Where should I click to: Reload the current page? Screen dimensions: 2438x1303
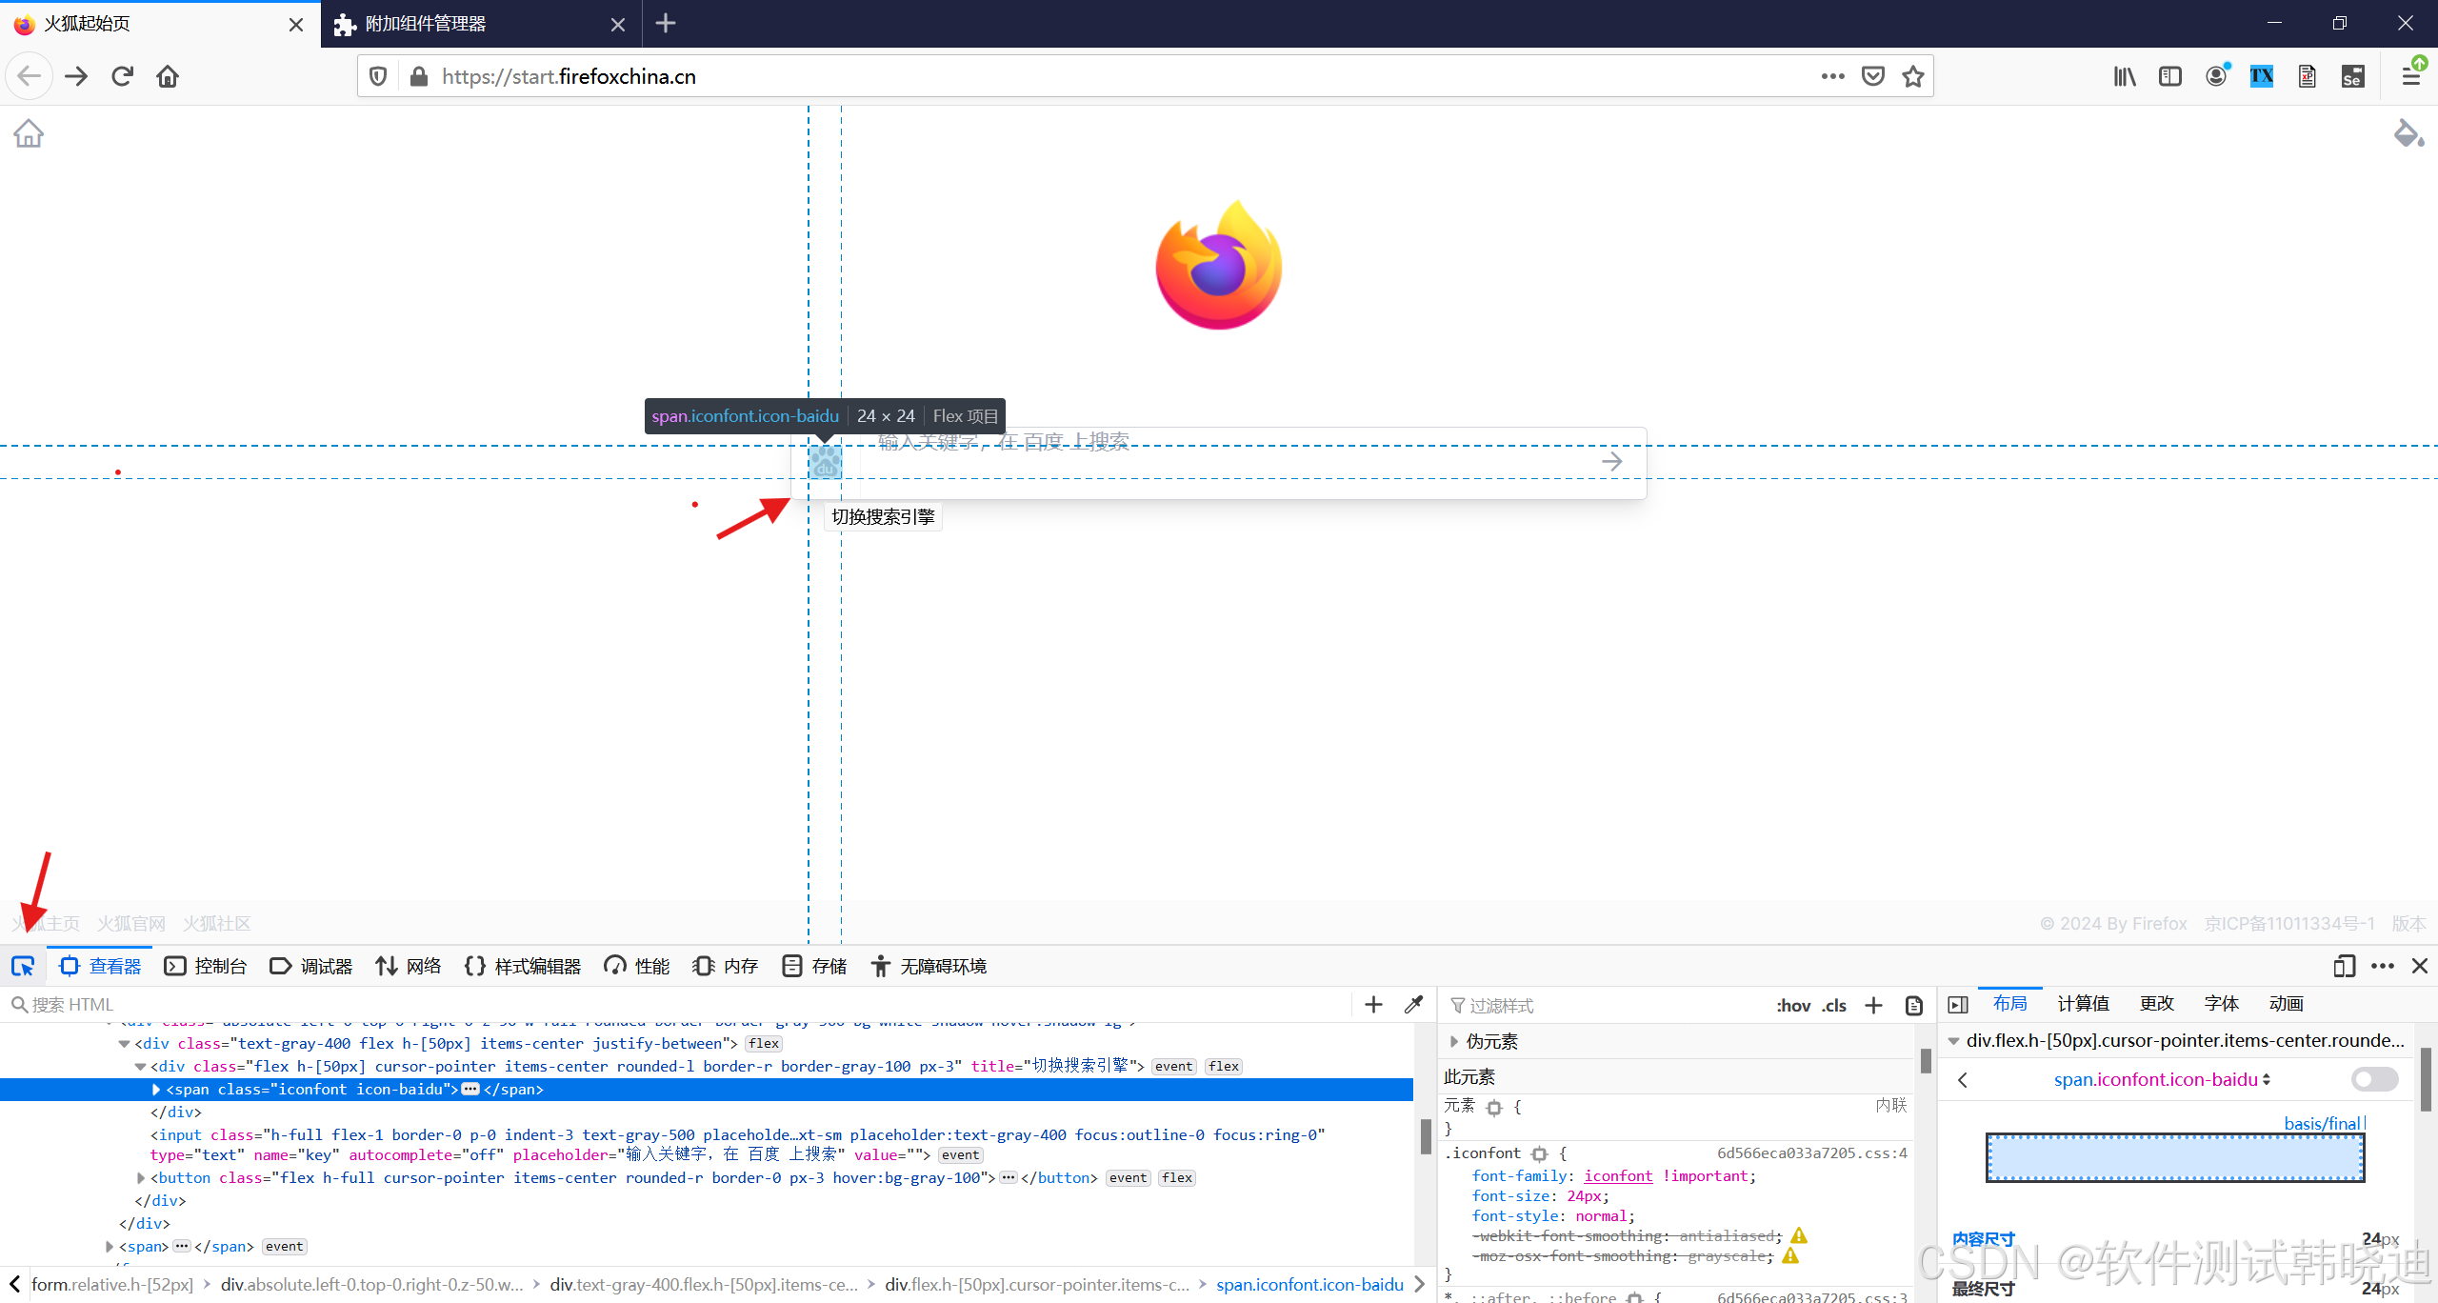pos(122,76)
